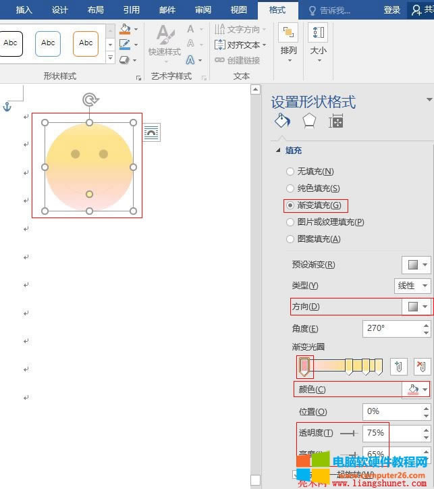The image size is (434, 489).
Task: Select the pink first gradient stop marker
Action: click(304, 367)
